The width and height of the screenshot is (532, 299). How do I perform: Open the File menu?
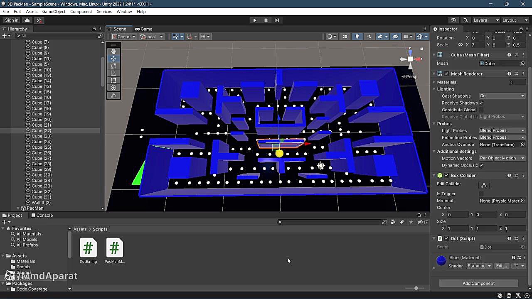(5, 12)
